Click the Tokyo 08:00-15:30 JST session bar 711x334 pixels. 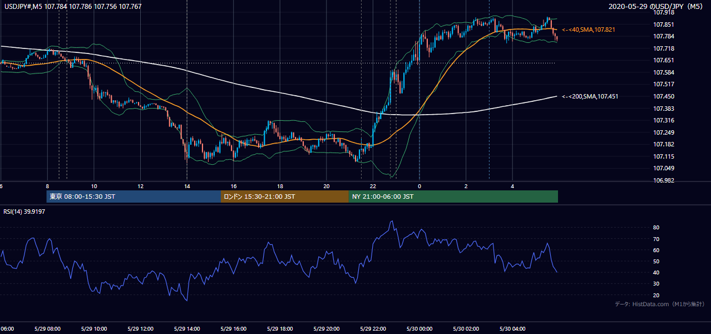134,197
